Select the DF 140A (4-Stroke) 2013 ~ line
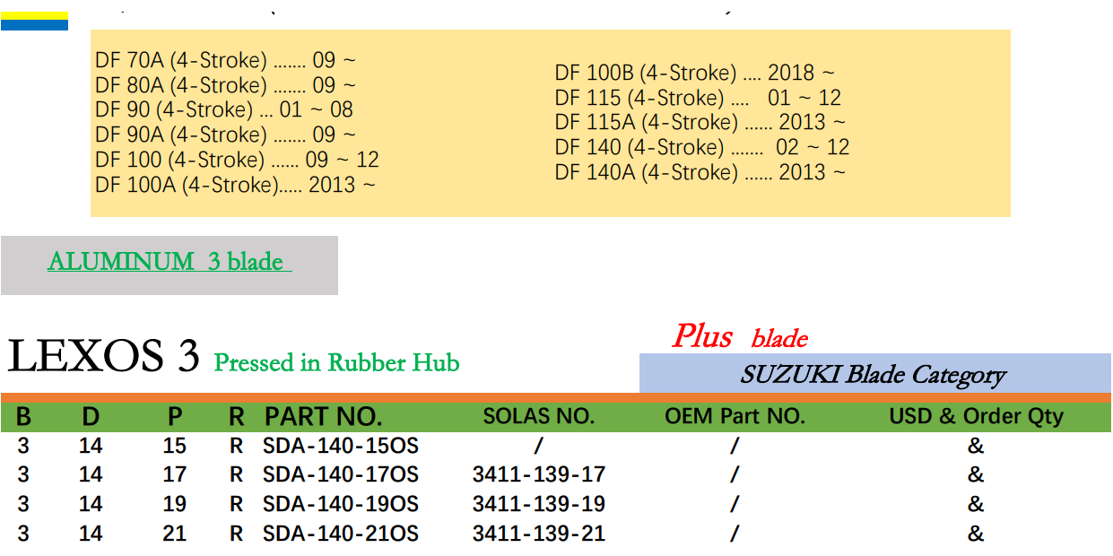 pos(700,172)
